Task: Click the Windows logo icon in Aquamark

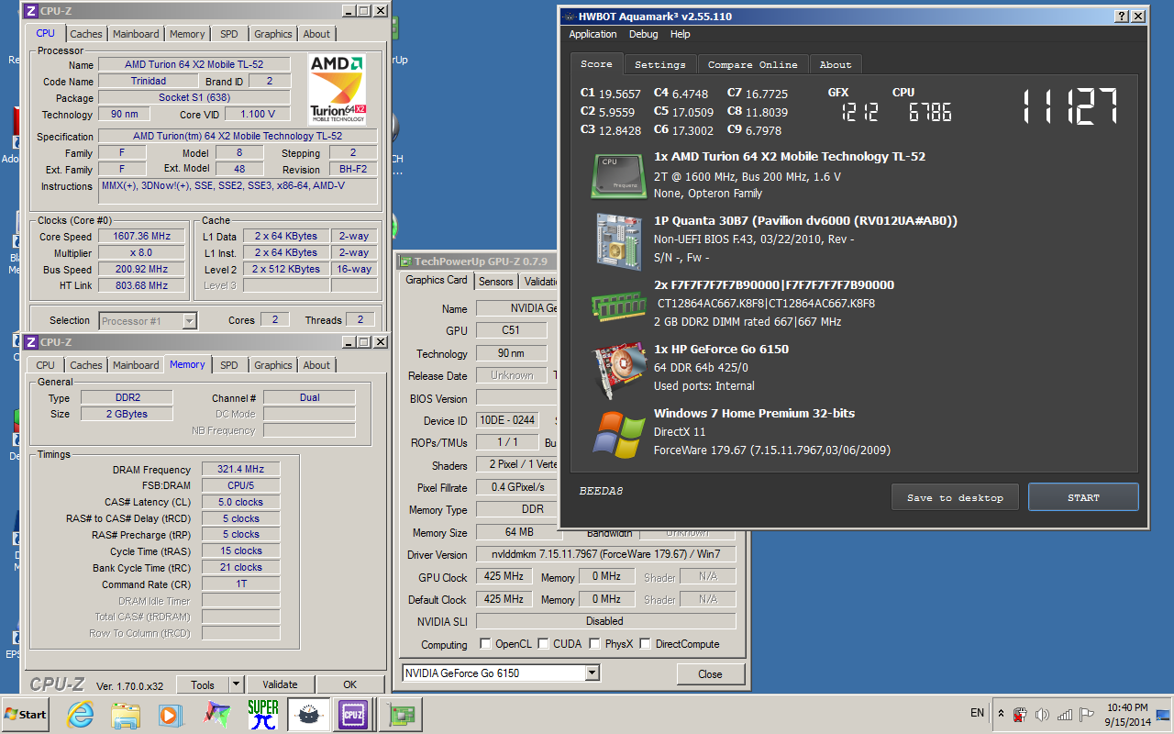Action: pos(618,433)
